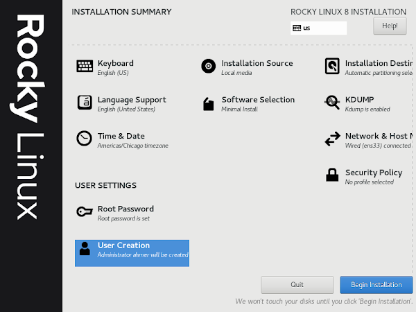Open the Keyboard spoke label
416x312 pixels.
click(x=116, y=63)
